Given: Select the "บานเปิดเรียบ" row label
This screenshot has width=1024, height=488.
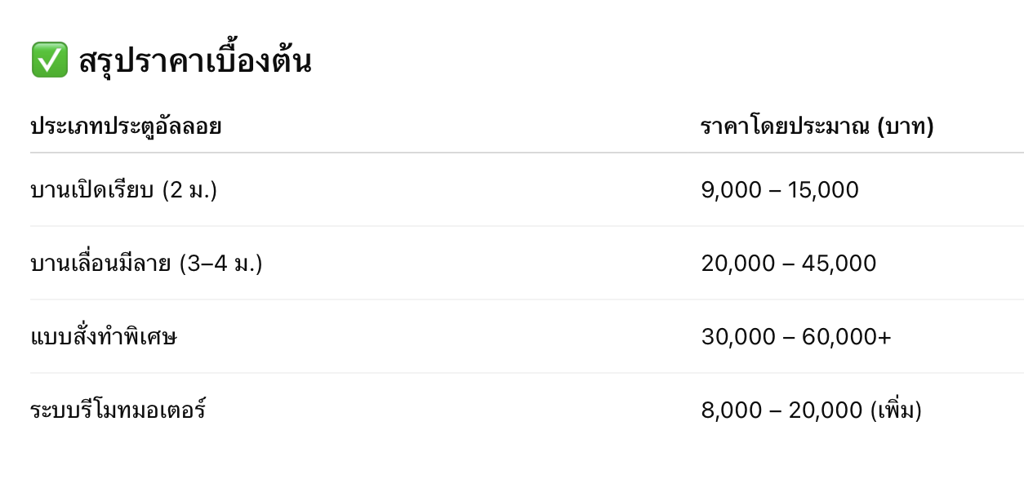Looking at the screenshot, I should click(x=92, y=190).
